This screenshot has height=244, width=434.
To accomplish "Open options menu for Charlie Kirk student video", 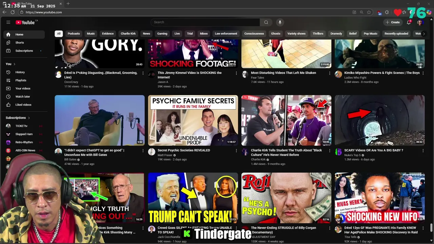I will tap(330, 151).
